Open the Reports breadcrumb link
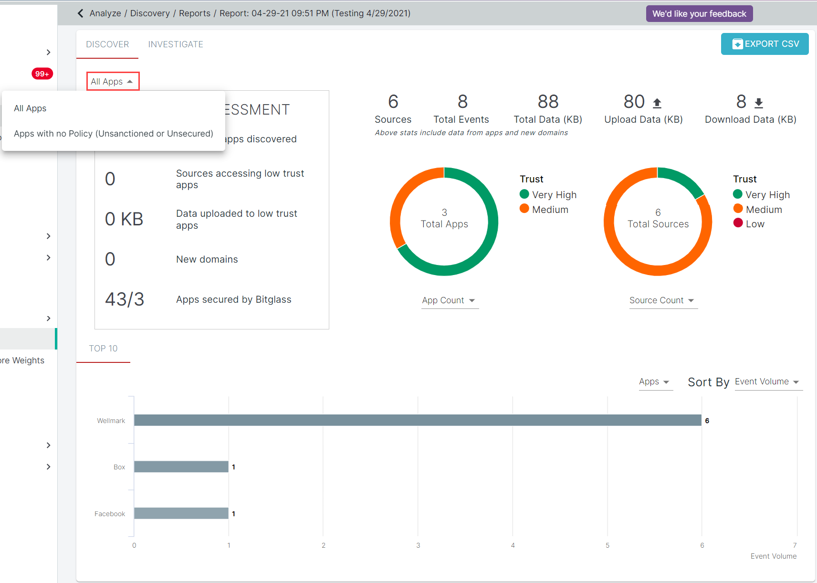817x583 pixels. 194,13
